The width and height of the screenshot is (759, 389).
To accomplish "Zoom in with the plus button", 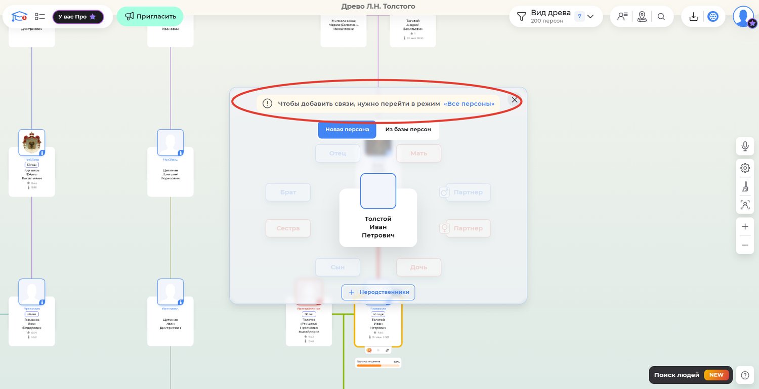I will 745,227.
